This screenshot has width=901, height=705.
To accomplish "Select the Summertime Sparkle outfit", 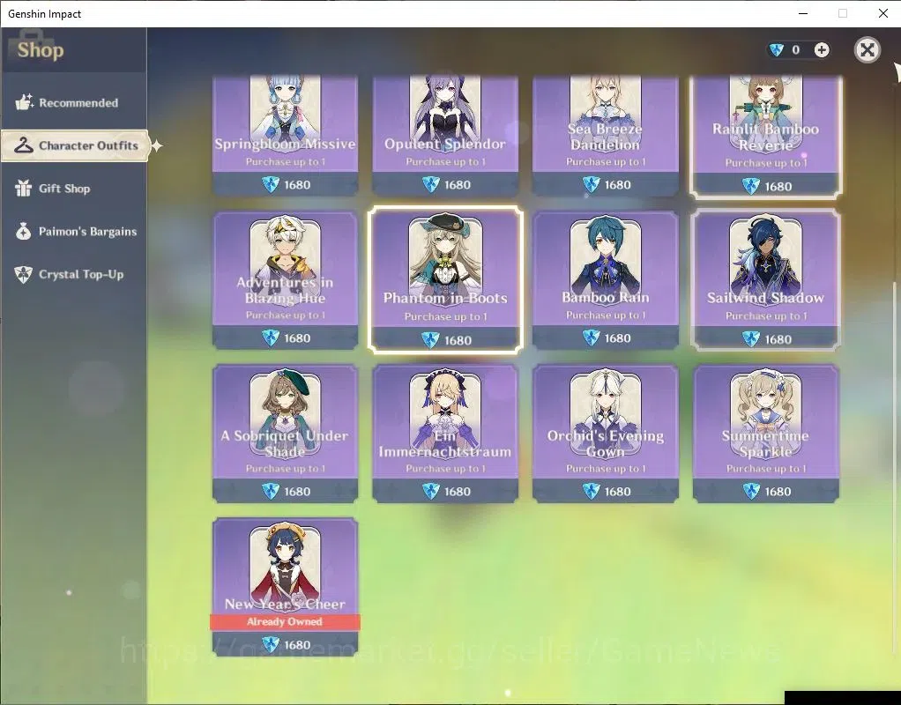I will [x=765, y=434].
